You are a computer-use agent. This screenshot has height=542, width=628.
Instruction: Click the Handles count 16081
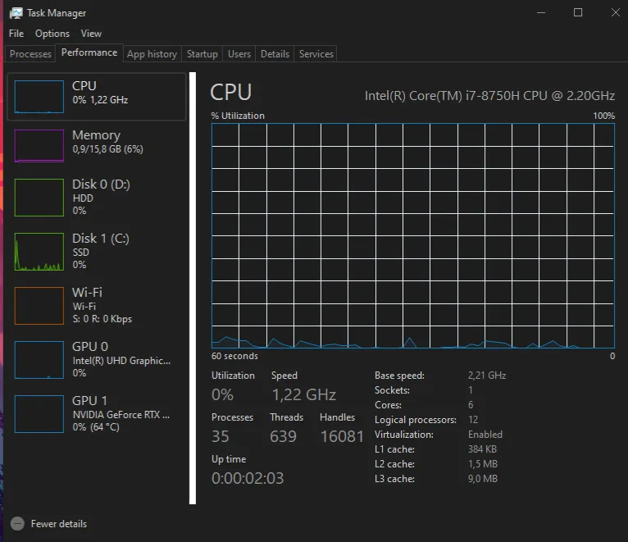pyautogui.click(x=342, y=437)
